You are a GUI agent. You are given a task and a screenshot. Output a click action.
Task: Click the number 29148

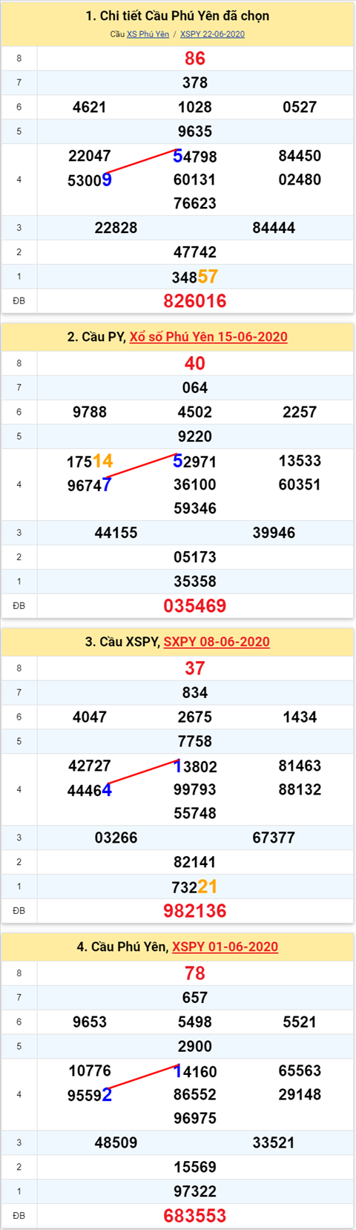300,1094
